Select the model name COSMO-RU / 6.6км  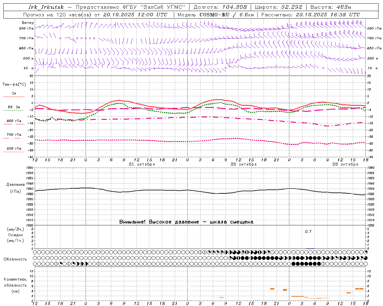click(227, 15)
